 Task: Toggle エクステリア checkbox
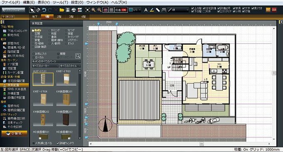pyautogui.click(x=218, y=11)
